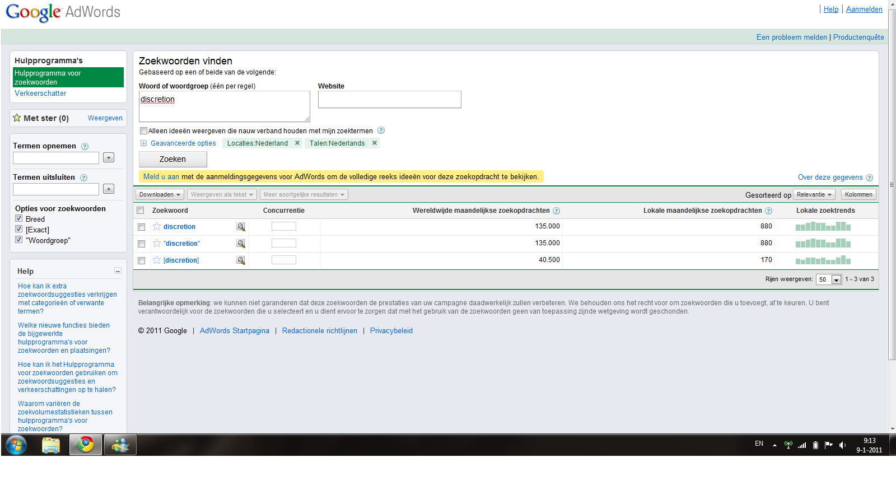Viewport: 896px width, 504px height.
Task: Click the Met ster star icon
Action: click(17, 118)
